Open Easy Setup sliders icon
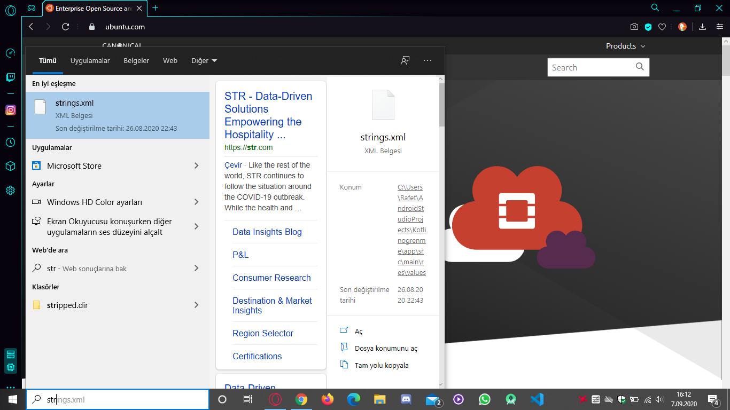Image resolution: width=730 pixels, height=410 pixels. tap(719, 27)
